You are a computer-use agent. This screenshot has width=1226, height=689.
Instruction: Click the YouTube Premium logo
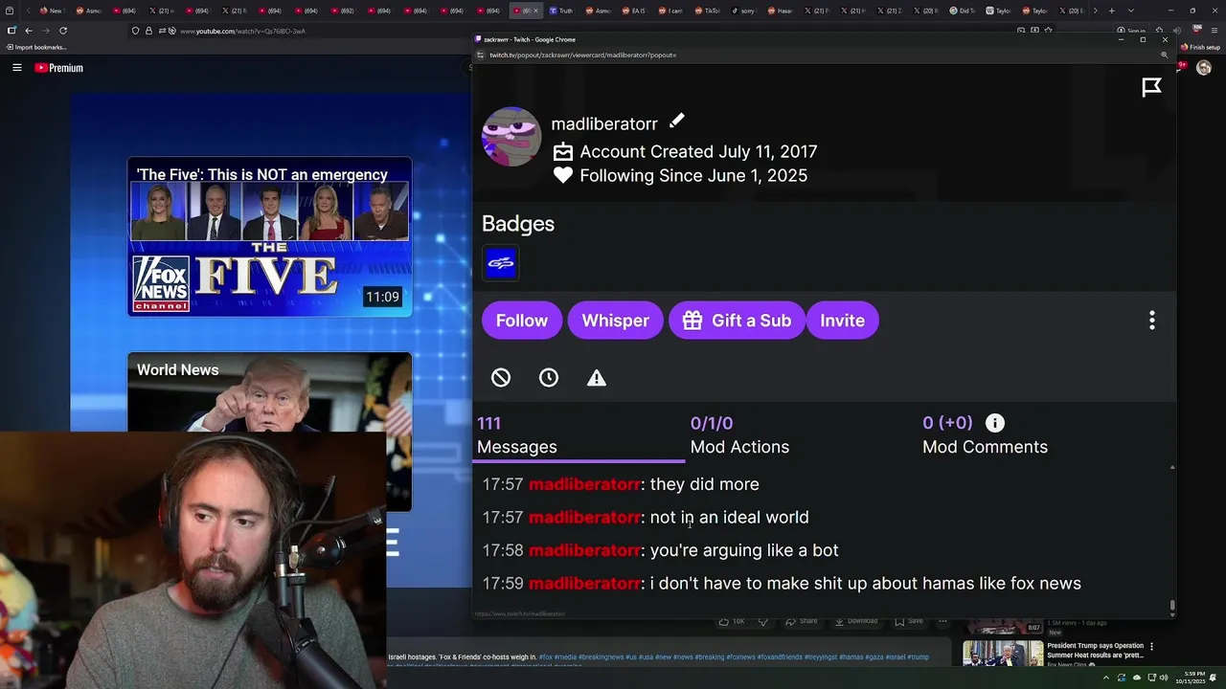[59, 68]
